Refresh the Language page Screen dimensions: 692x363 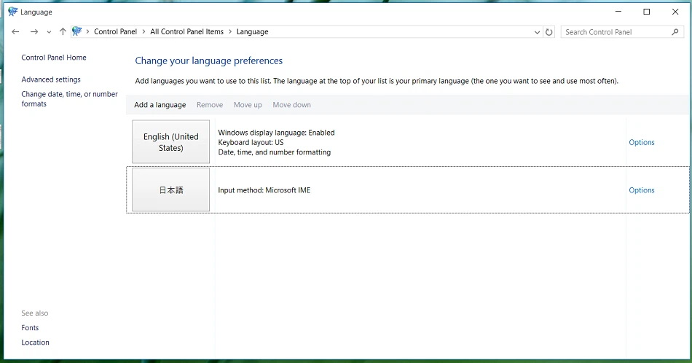[549, 32]
